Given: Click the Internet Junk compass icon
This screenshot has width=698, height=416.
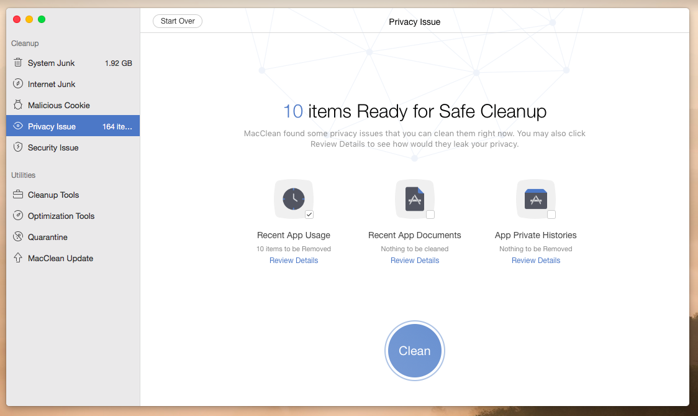Looking at the screenshot, I should click(x=18, y=84).
